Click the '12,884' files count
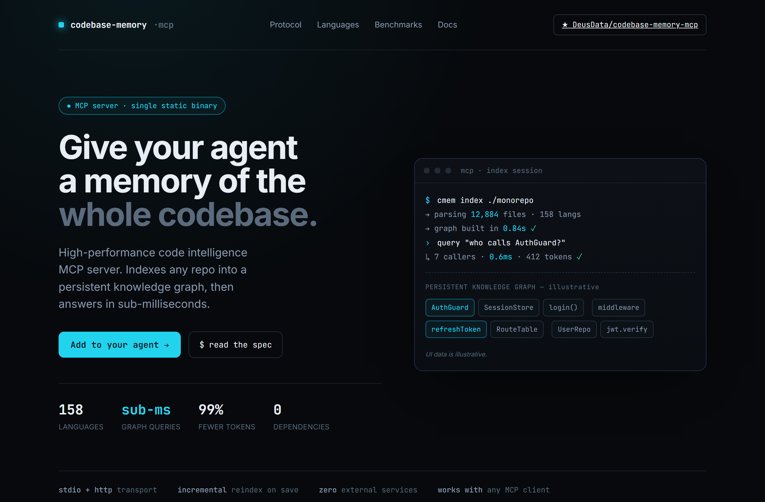The height and width of the screenshot is (502, 765). [x=484, y=214]
